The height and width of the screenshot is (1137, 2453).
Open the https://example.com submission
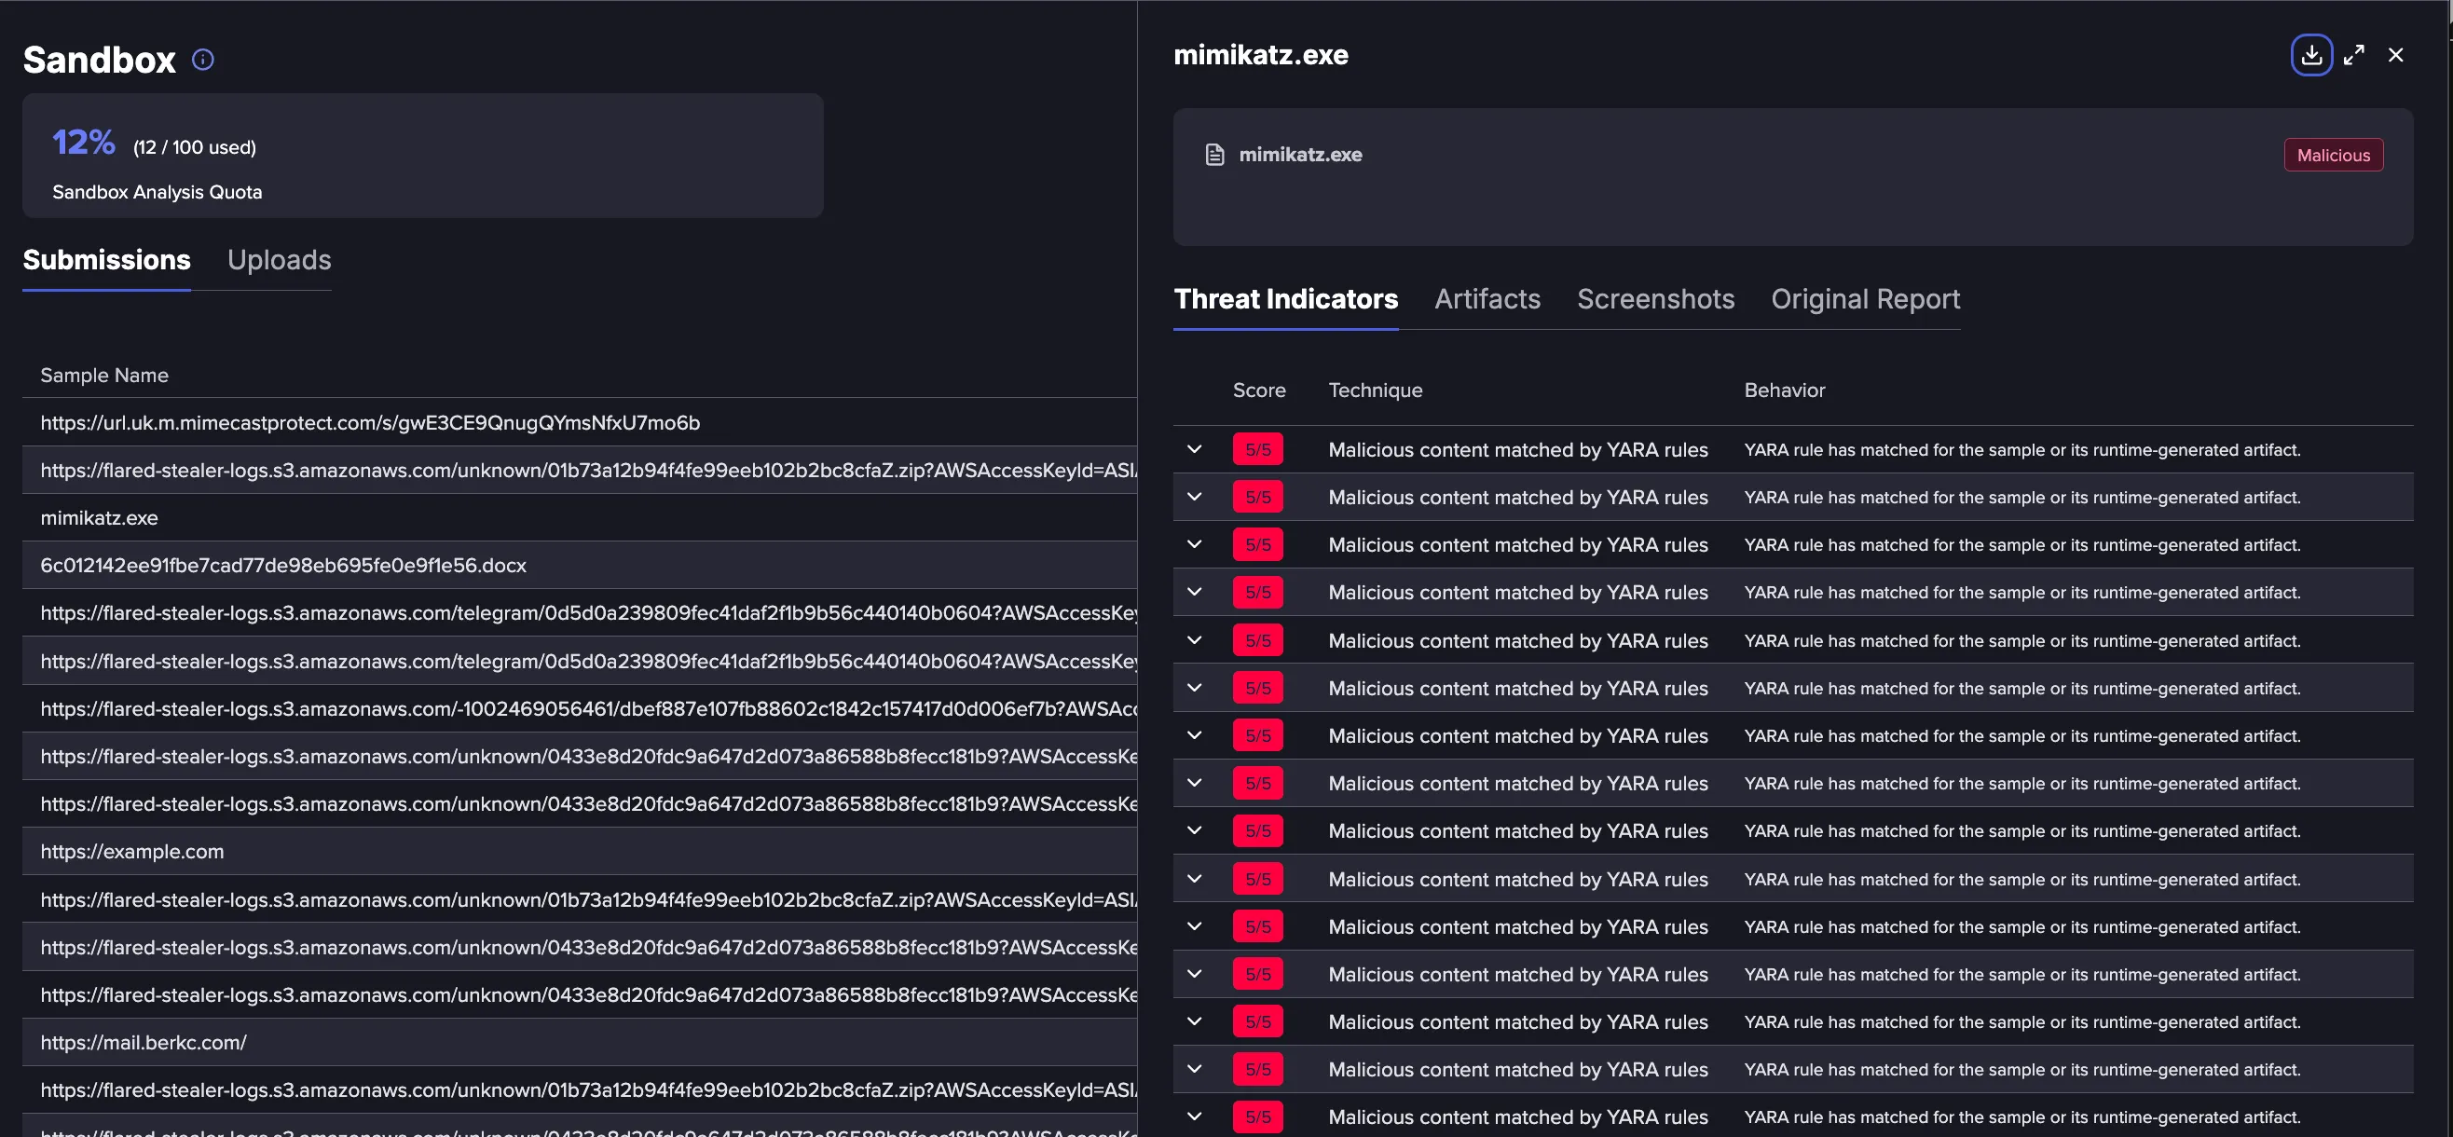(580, 851)
